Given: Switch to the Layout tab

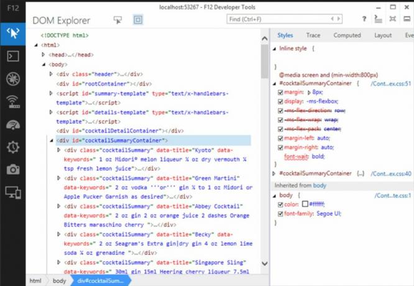Looking at the screenshot, I should point(383,35).
